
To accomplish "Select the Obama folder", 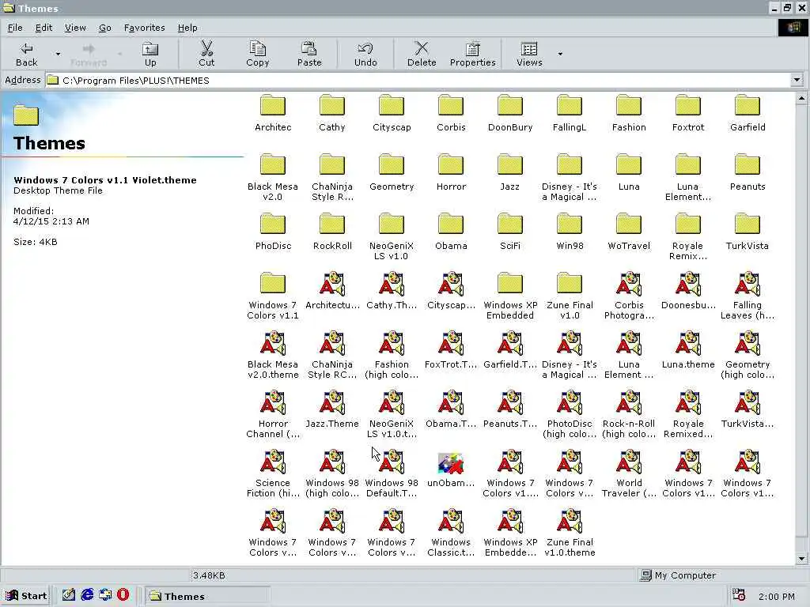I will 451,232.
